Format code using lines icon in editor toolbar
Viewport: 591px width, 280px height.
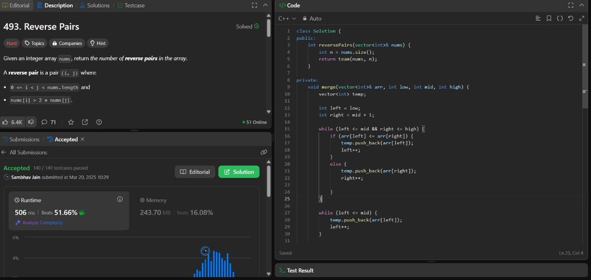[538, 18]
